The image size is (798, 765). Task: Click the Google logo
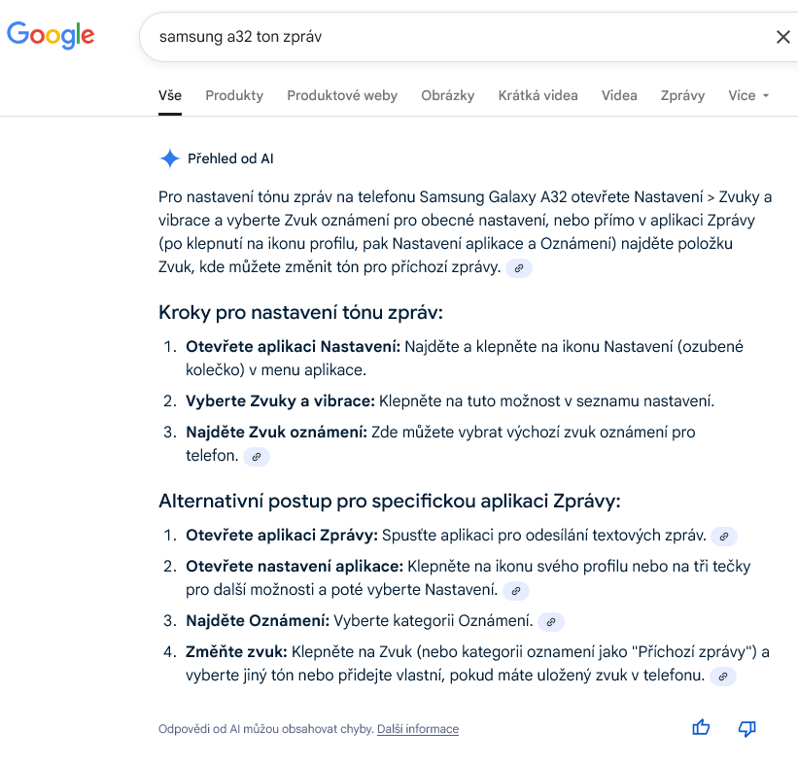tap(51, 37)
